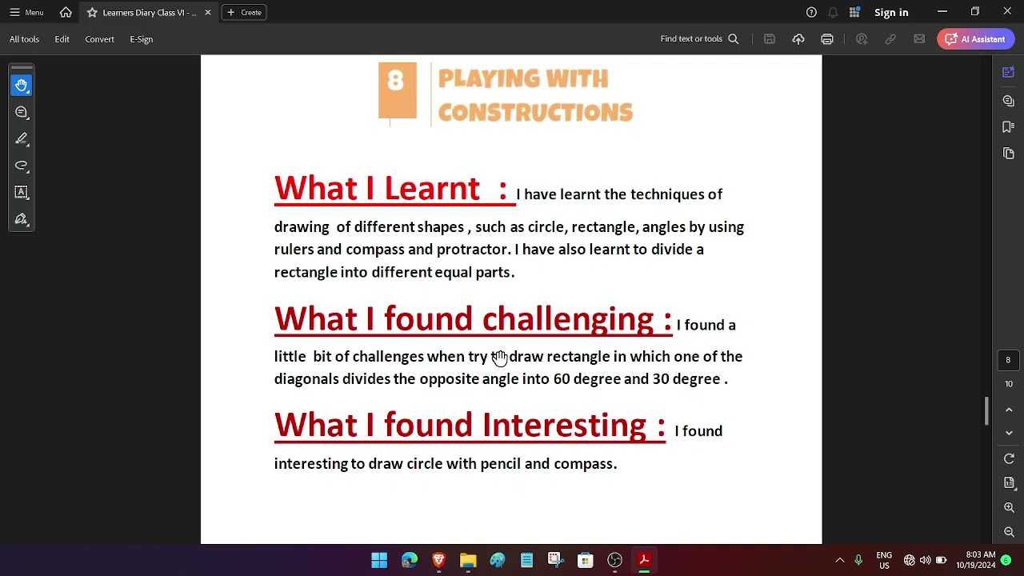This screenshot has width=1024, height=576.
Task: Go to next page with down arrow
Action: [x=1009, y=433]
